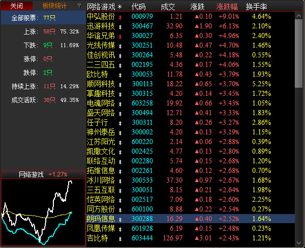Filter by 上涨 58只 stocks
The image size is (305, 248).
42,31
